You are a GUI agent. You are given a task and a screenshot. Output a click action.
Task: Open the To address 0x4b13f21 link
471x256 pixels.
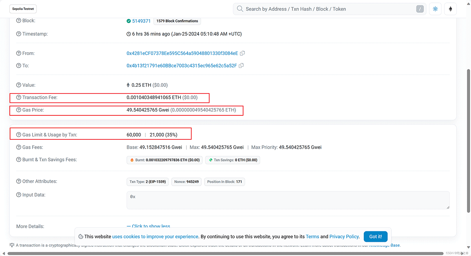pos(181,66)
